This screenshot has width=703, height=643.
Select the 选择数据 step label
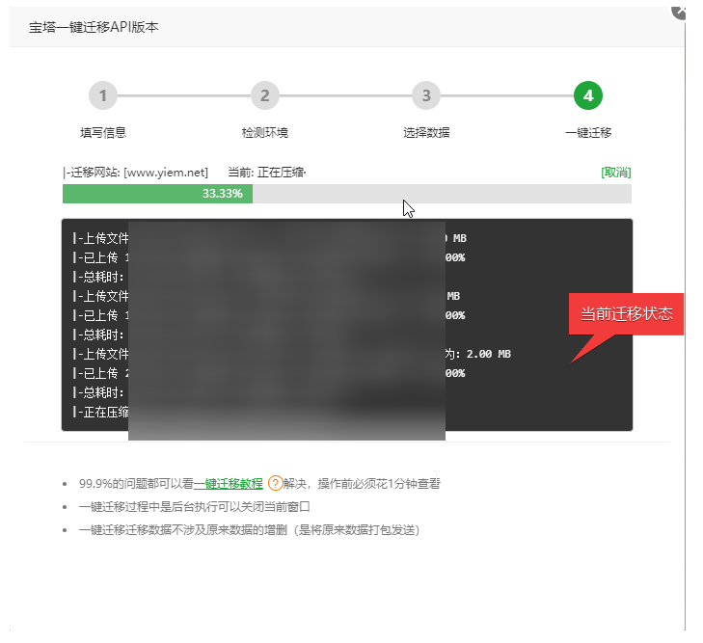(x=426, y=133)
